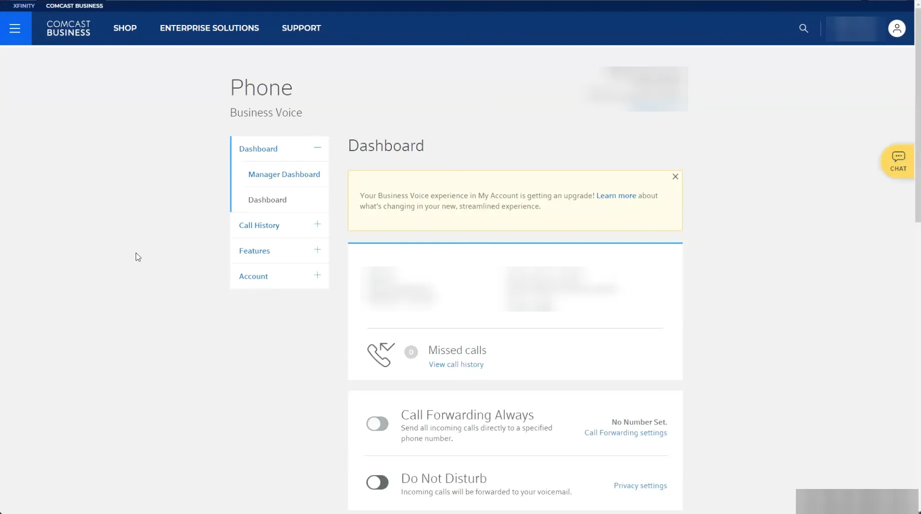Click the missed calls phone icon
The width and height of the screenshot is (921, 514).
point(381,354)
